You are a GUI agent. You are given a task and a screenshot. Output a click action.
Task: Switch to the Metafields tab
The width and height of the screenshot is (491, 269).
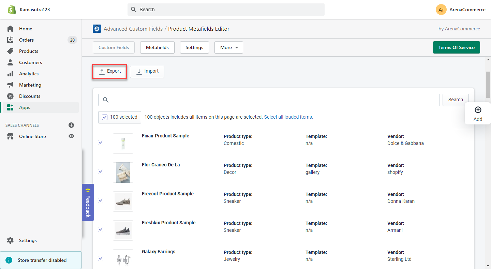click(157, 47)
